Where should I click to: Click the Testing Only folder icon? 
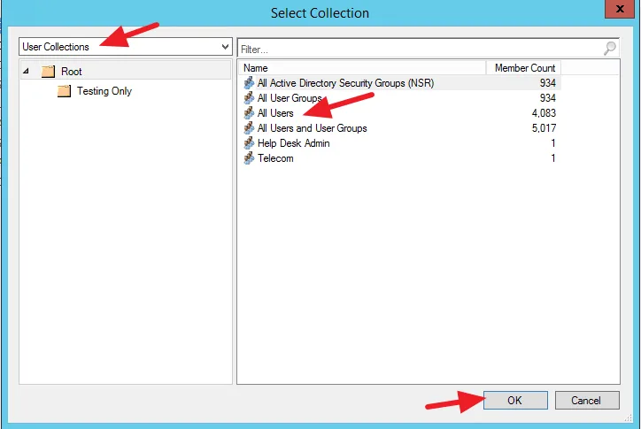(64, 91)
